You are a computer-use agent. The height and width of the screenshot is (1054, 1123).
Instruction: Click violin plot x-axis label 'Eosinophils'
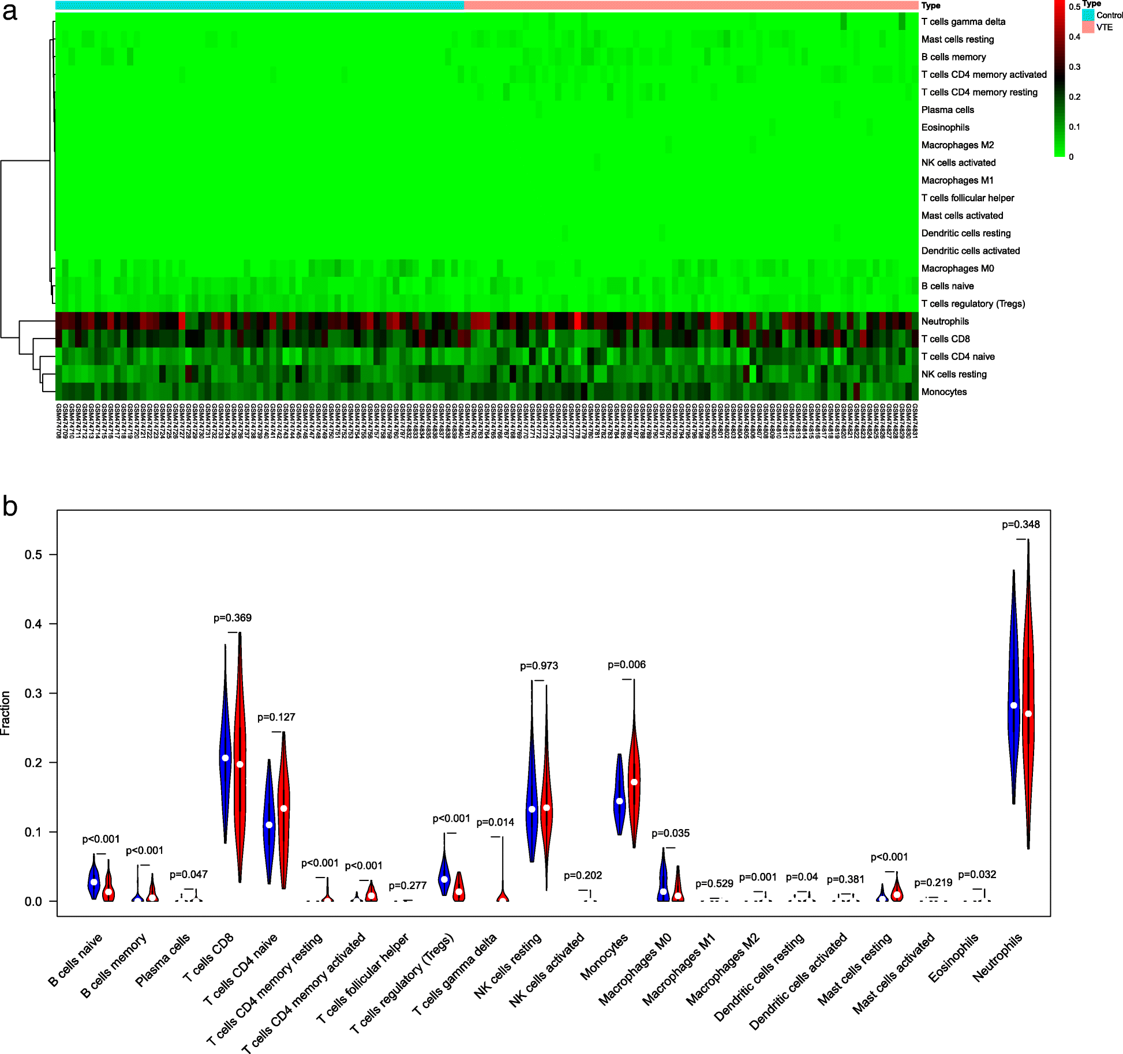point(953,958)
